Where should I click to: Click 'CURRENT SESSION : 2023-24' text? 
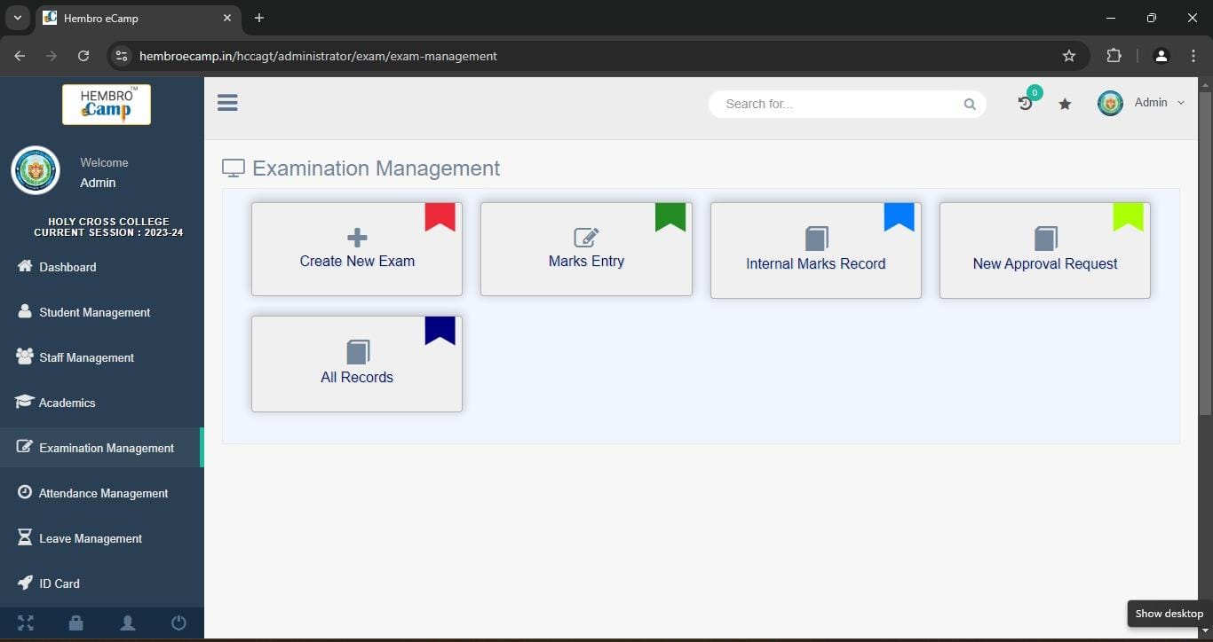[108, 232]
